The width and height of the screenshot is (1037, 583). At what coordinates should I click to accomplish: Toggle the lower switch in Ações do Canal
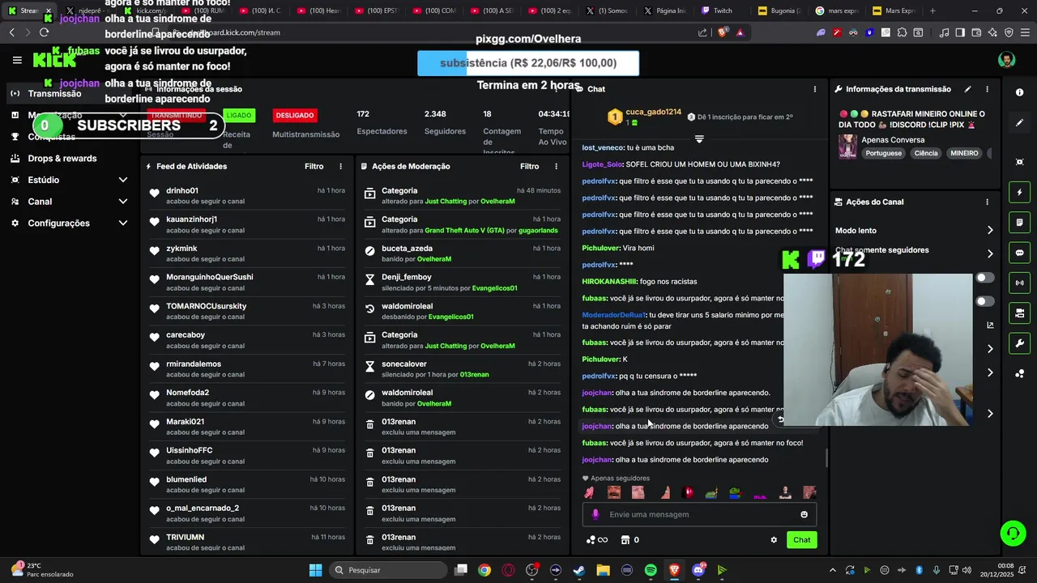pos(985,301)
